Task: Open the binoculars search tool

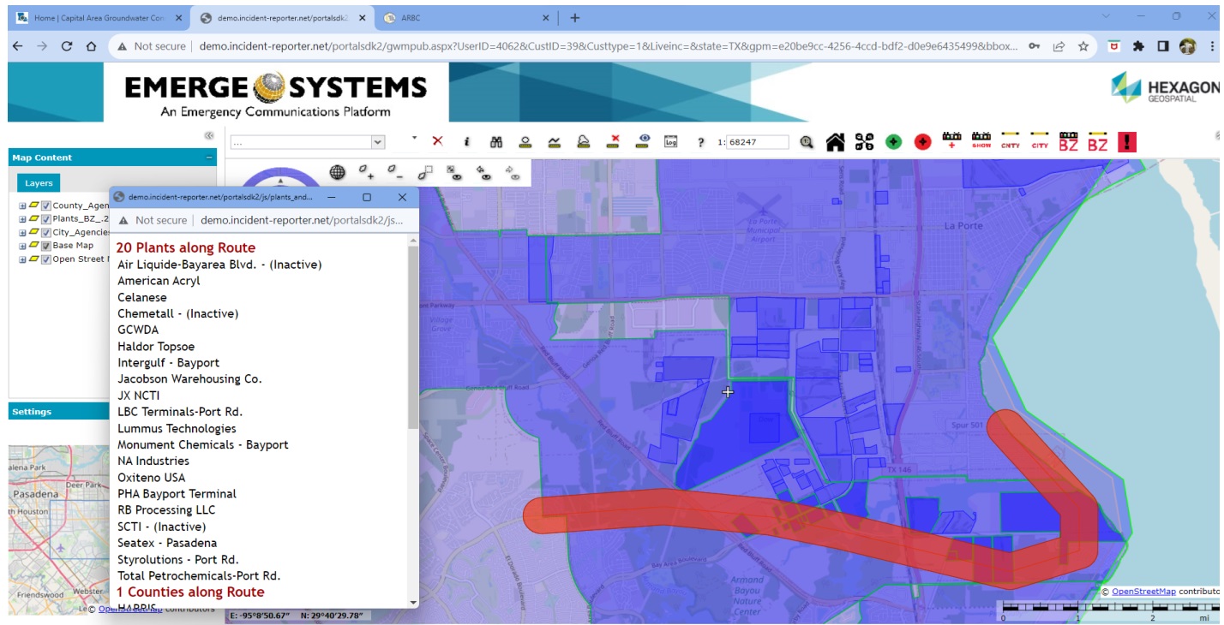Action: tap(495, 142)
